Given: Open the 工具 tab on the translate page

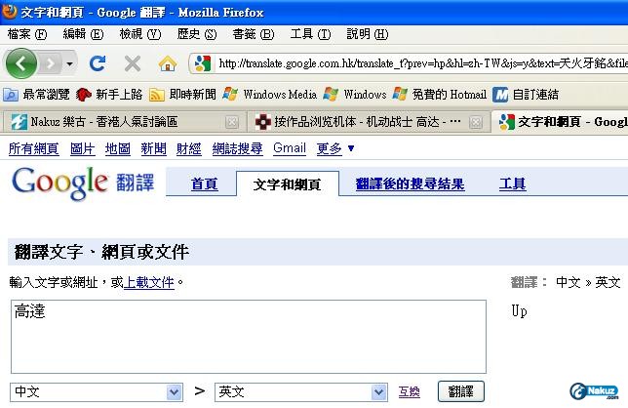Looking at the screenshot, I should pos(513,184).
